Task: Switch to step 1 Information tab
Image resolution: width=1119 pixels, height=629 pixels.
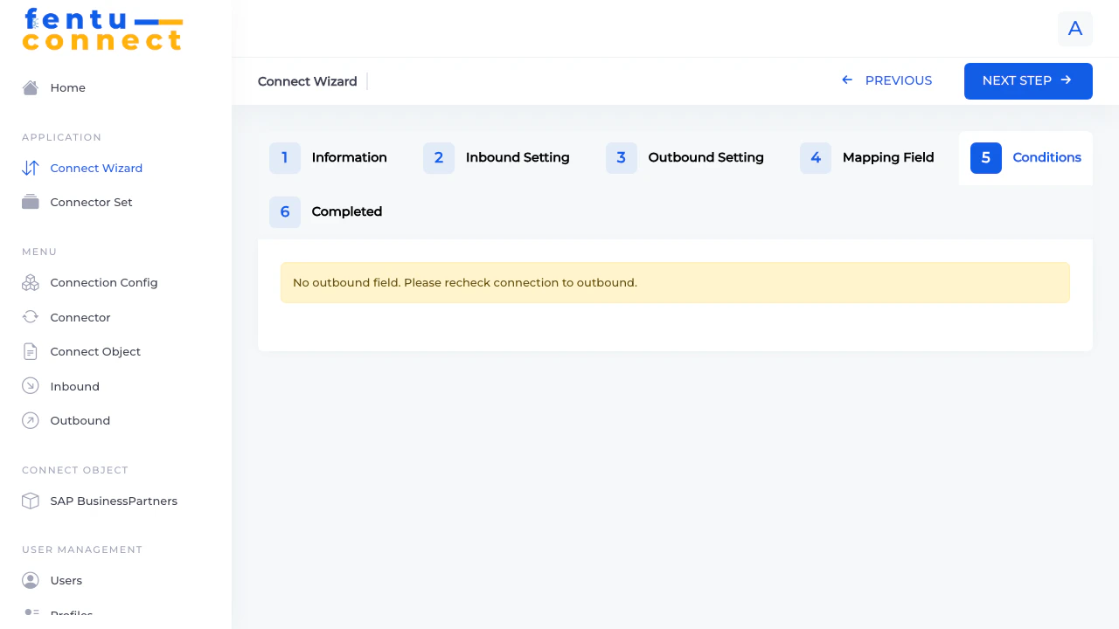Action: [328, 158]
